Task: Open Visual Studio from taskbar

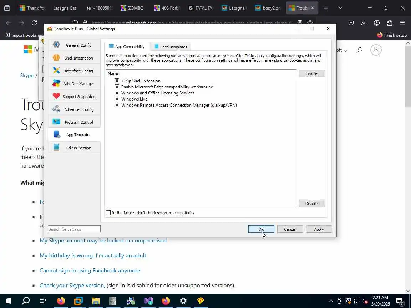Action: [x=148, y=301]
